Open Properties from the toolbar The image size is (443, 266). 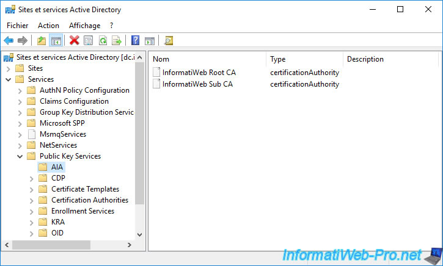[x=89, y=41]
